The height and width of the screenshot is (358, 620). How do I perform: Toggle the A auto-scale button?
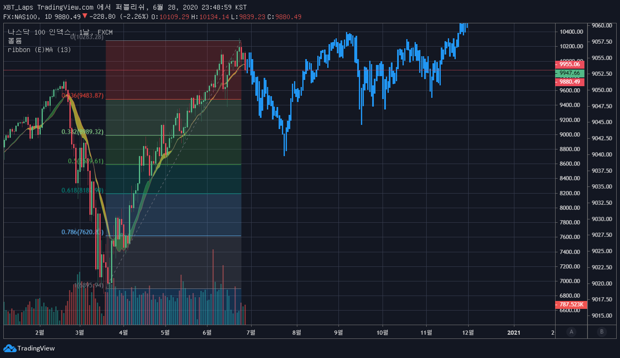tap(571, 332)
